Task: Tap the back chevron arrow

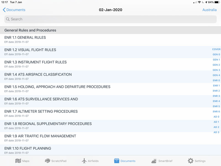Action: click(4, 10)
